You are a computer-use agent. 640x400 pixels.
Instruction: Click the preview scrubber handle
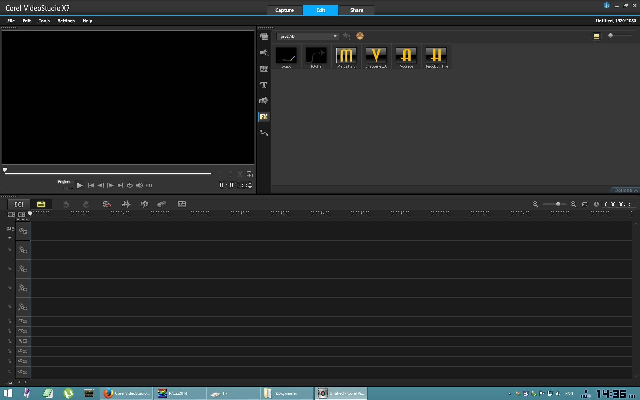(x=5, y=170)
